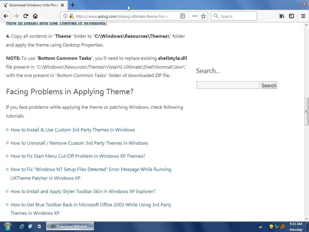Switch to the Download Window... taskbar button
Viewport: 309px width, 232px height.
tap(70, 226)
